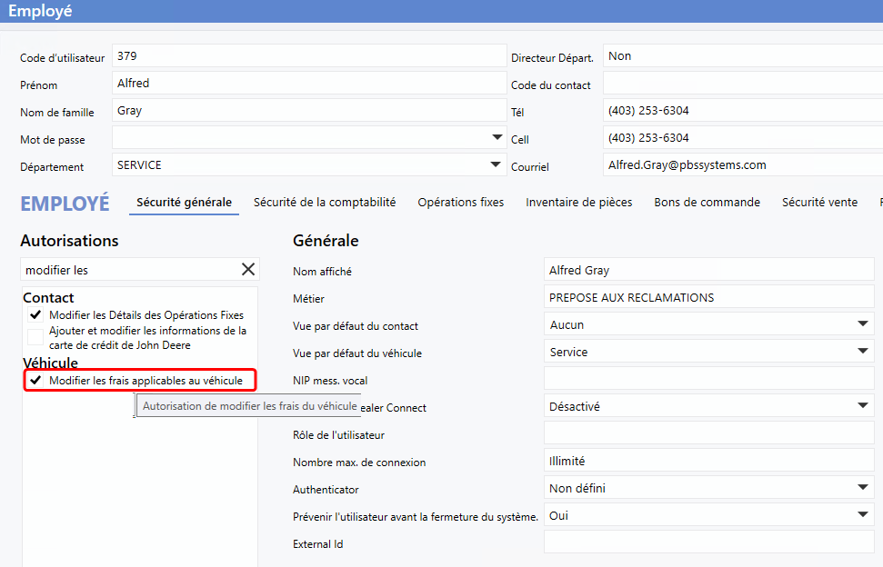Open the Authenticator dropdown arrow
This screenshot has width=883, height=567.
click(x=862, y=488)
